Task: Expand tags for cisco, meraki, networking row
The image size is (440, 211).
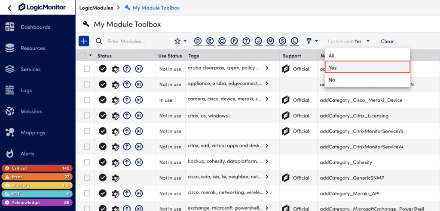Action: pos(267,192)
